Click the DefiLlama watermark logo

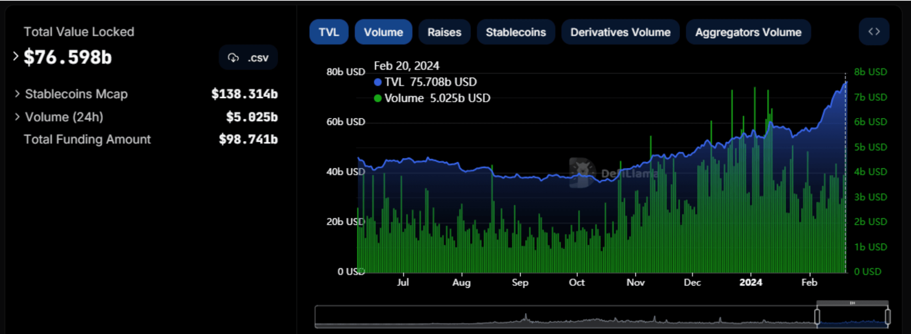582,173
